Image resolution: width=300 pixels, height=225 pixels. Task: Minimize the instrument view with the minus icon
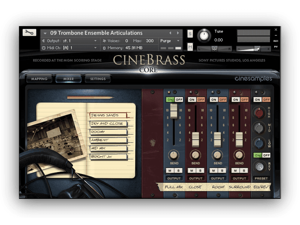coord(276,35)
